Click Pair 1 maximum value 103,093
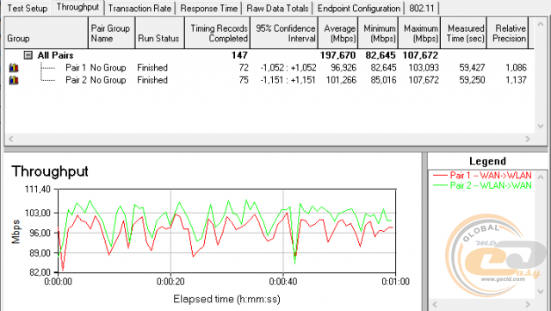Viewport: 551px width, 311px height. coord(424,67)
